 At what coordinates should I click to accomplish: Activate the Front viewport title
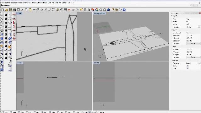click(x=20, y=63)
